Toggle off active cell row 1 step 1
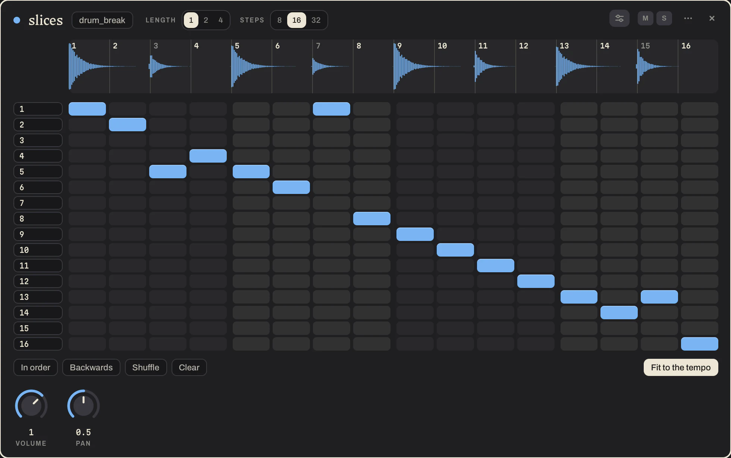The width and height of the screenshot is (731, 458). pyautogui.click(x=87, y=109)
